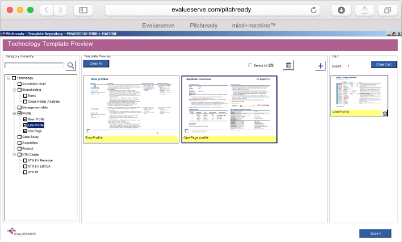Image resolution: width=402 pixels, height=242 pixels.
Task: Collapse the NTM Charts tree node
Action: coord(14,155)
